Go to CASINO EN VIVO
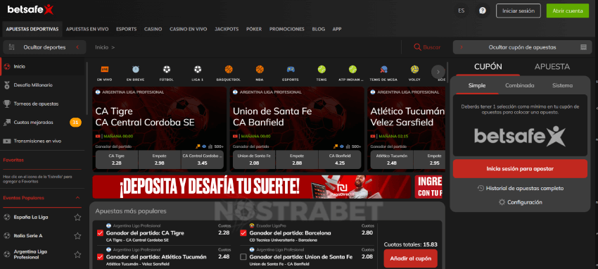This screenshot has height=269, width=598. pos(189,29)
